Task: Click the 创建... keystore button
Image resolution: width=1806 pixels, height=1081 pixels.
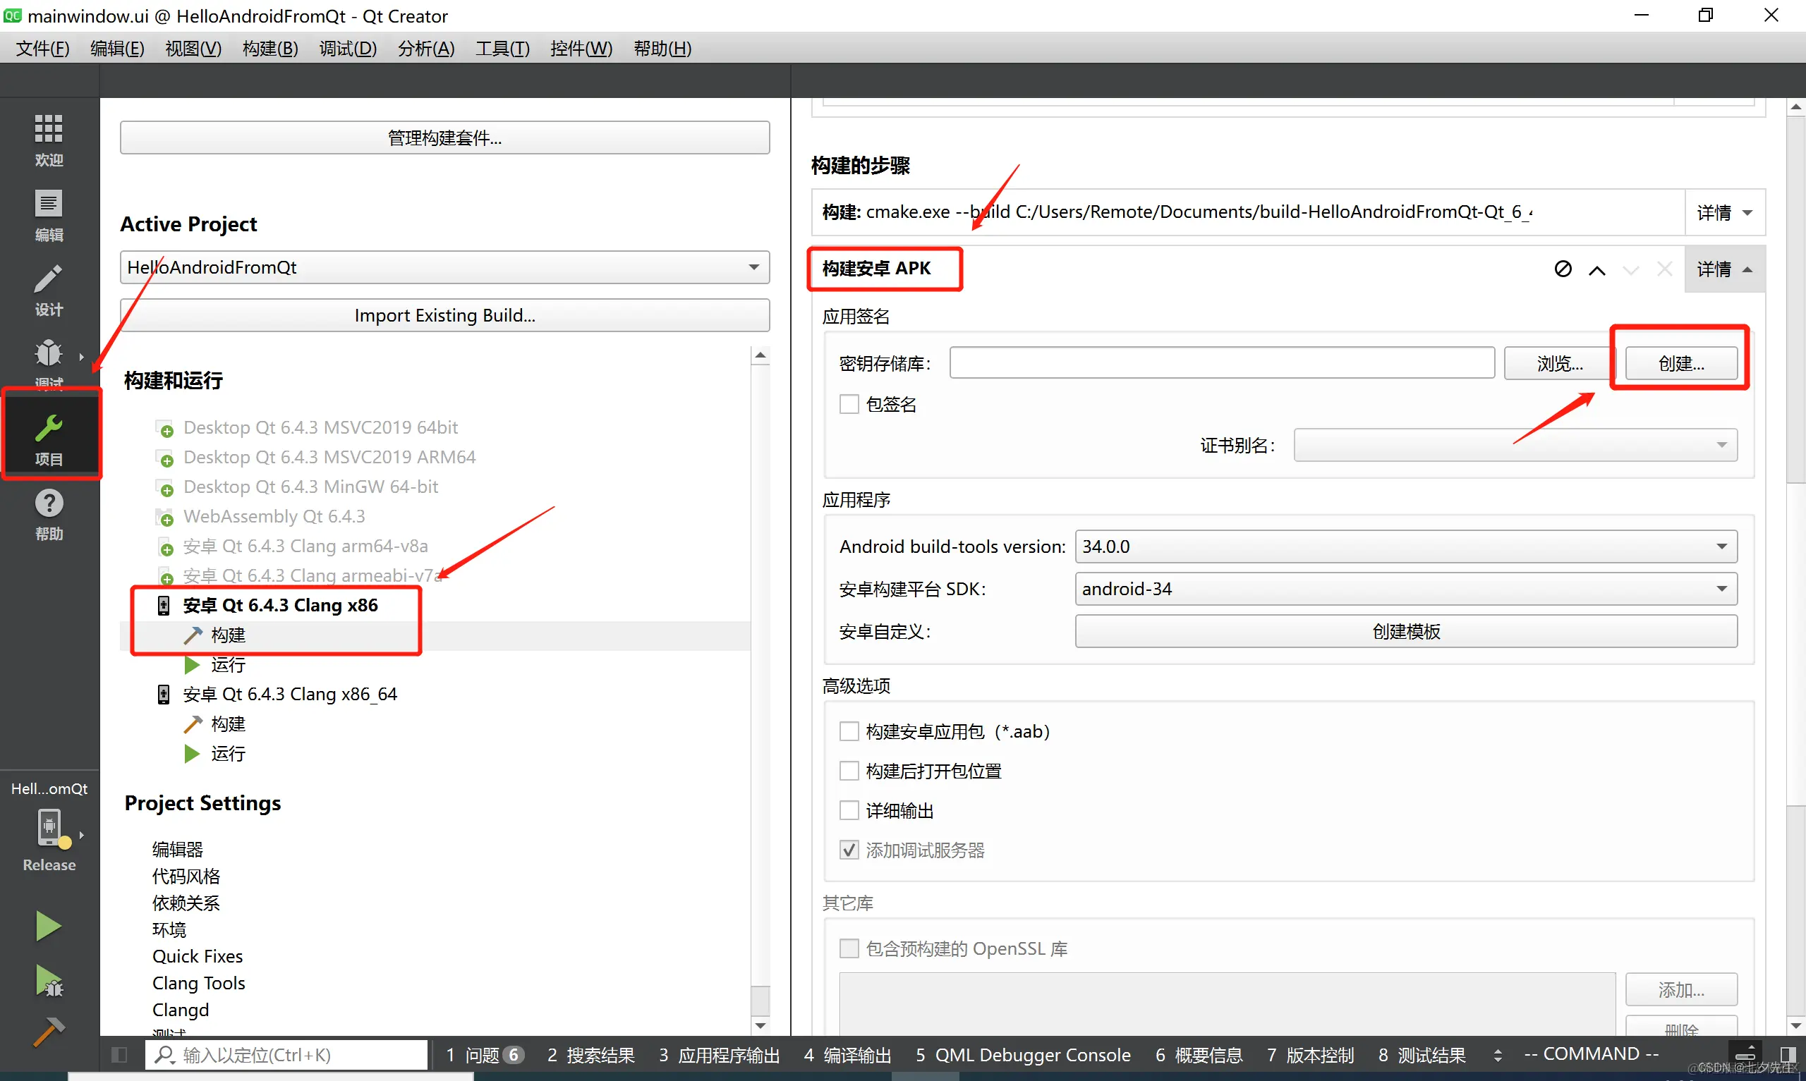Action: (x=1680, y=362)
